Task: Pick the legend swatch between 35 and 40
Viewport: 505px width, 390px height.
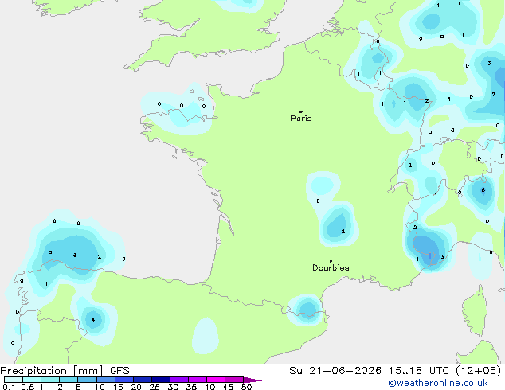Action: (198, 380)
